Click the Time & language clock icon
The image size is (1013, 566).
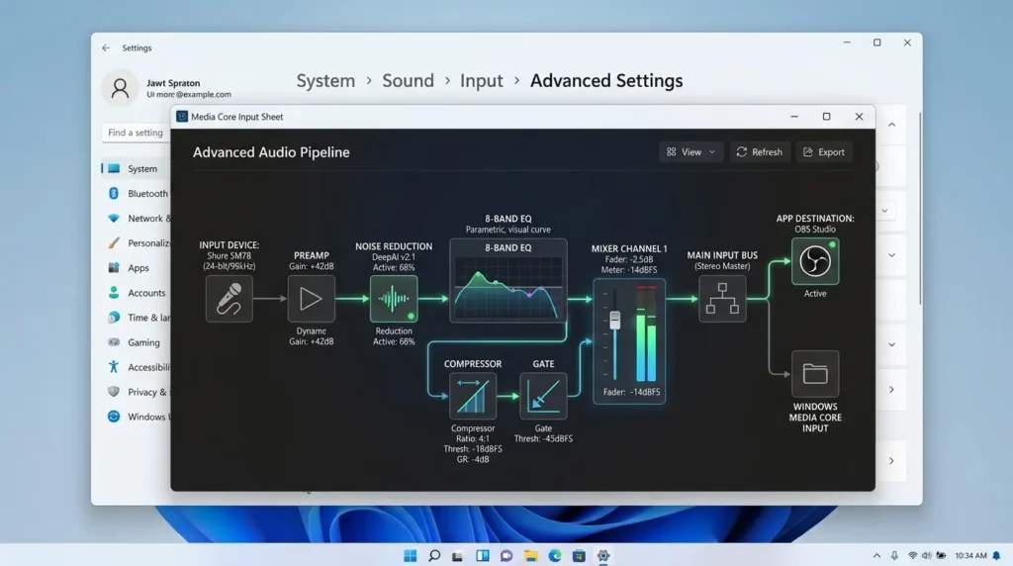[114, 318]
